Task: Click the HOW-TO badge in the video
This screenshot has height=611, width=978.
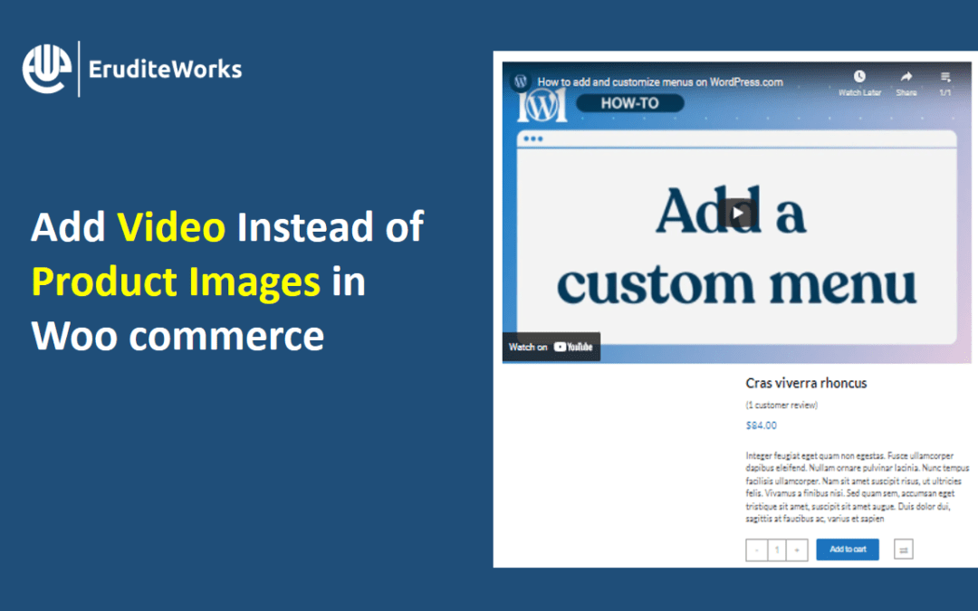Action: tap(630, 103)
